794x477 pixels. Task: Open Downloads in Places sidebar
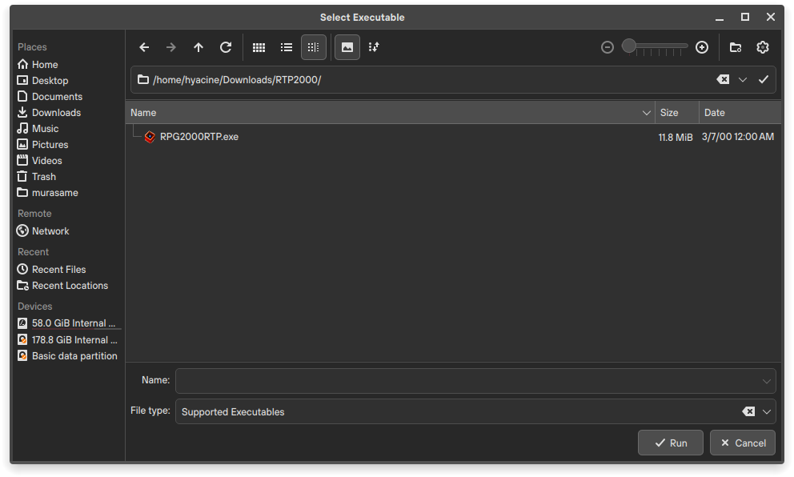tap(56, 113)
